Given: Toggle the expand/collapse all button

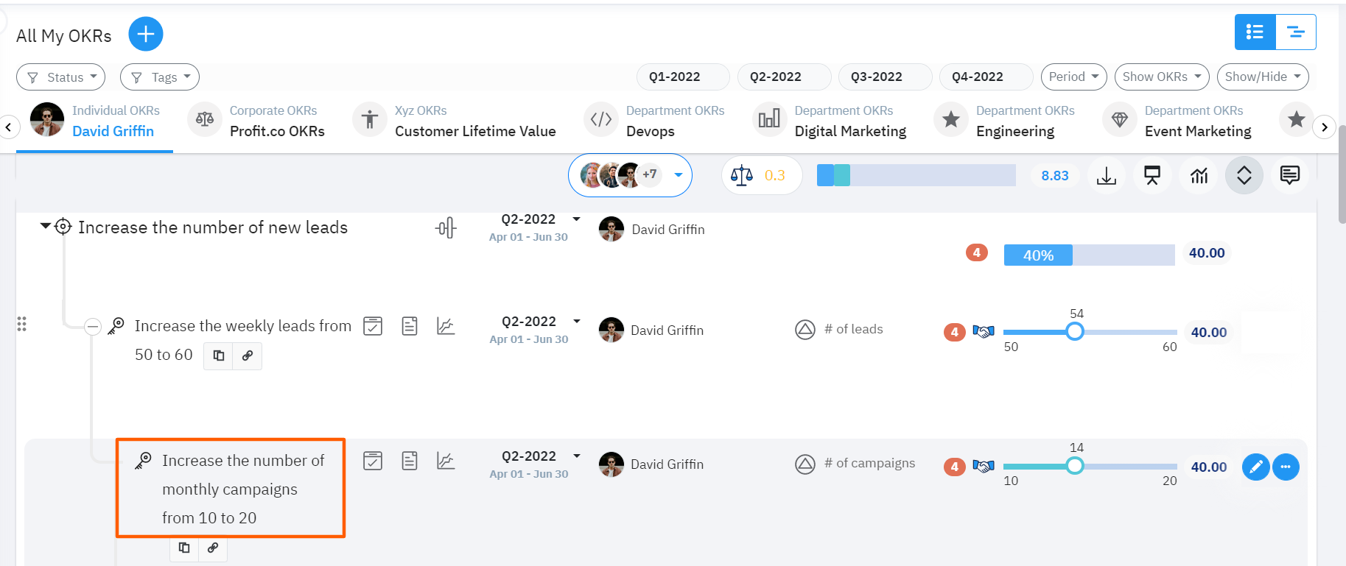Looking at the screenshot, I should (1244, 176).
